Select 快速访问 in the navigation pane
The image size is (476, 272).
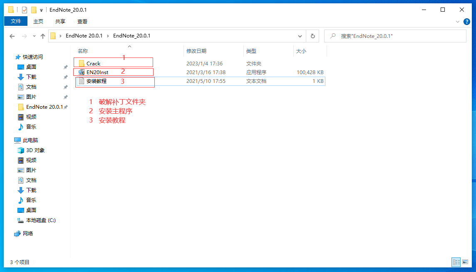[x=33, y=57]
